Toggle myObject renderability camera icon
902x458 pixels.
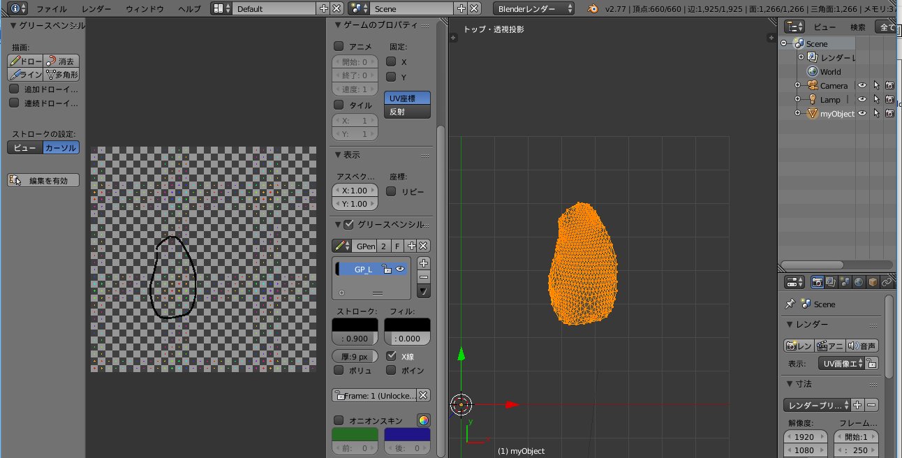click(x=889, y=113)
